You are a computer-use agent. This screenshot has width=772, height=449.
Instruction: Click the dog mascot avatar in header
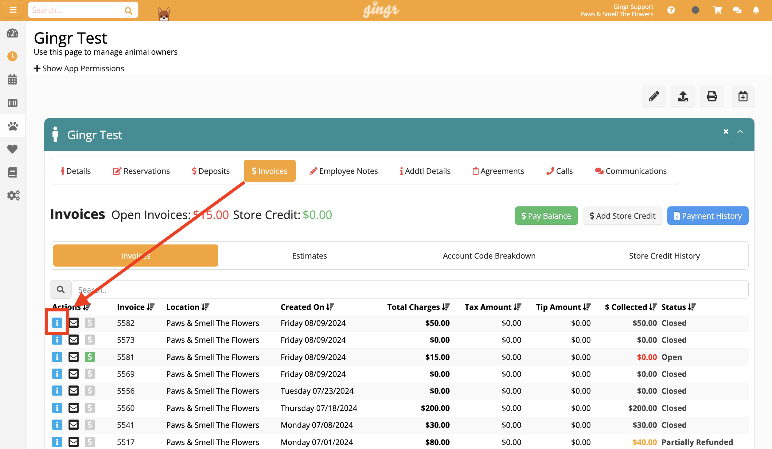(x=164, y=14)
